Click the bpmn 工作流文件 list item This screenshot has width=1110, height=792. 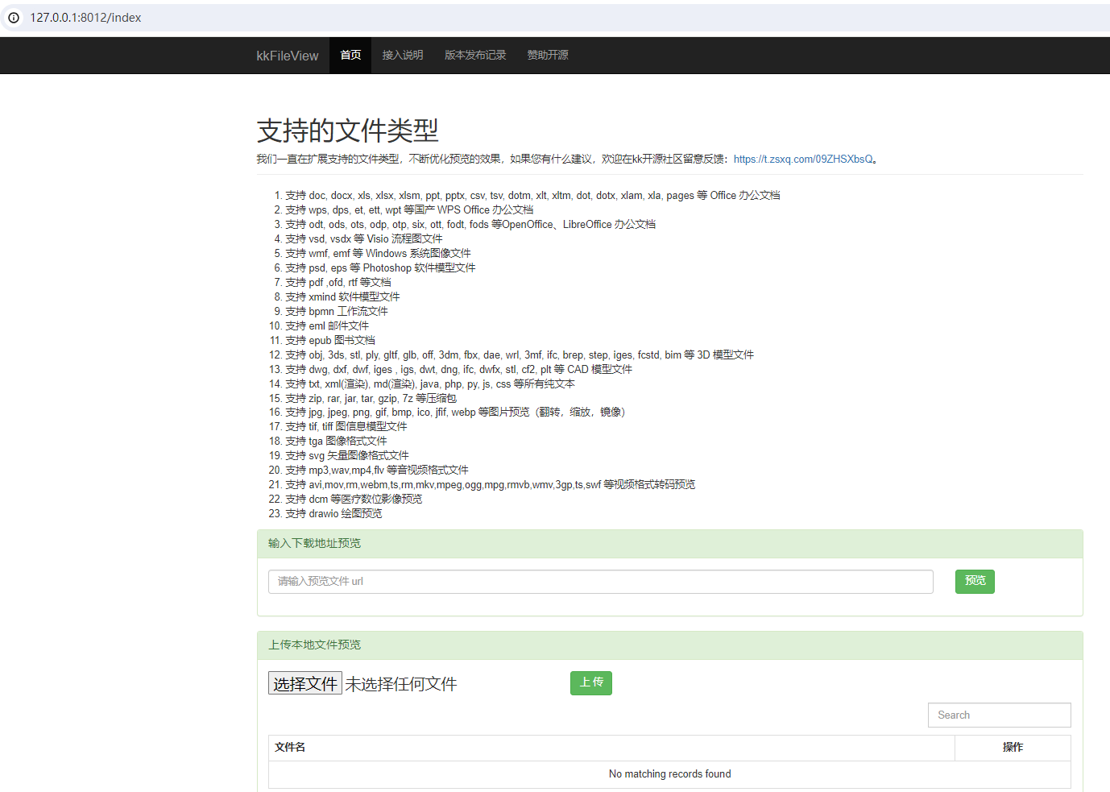pyautogui.click(x=337, y=312)
